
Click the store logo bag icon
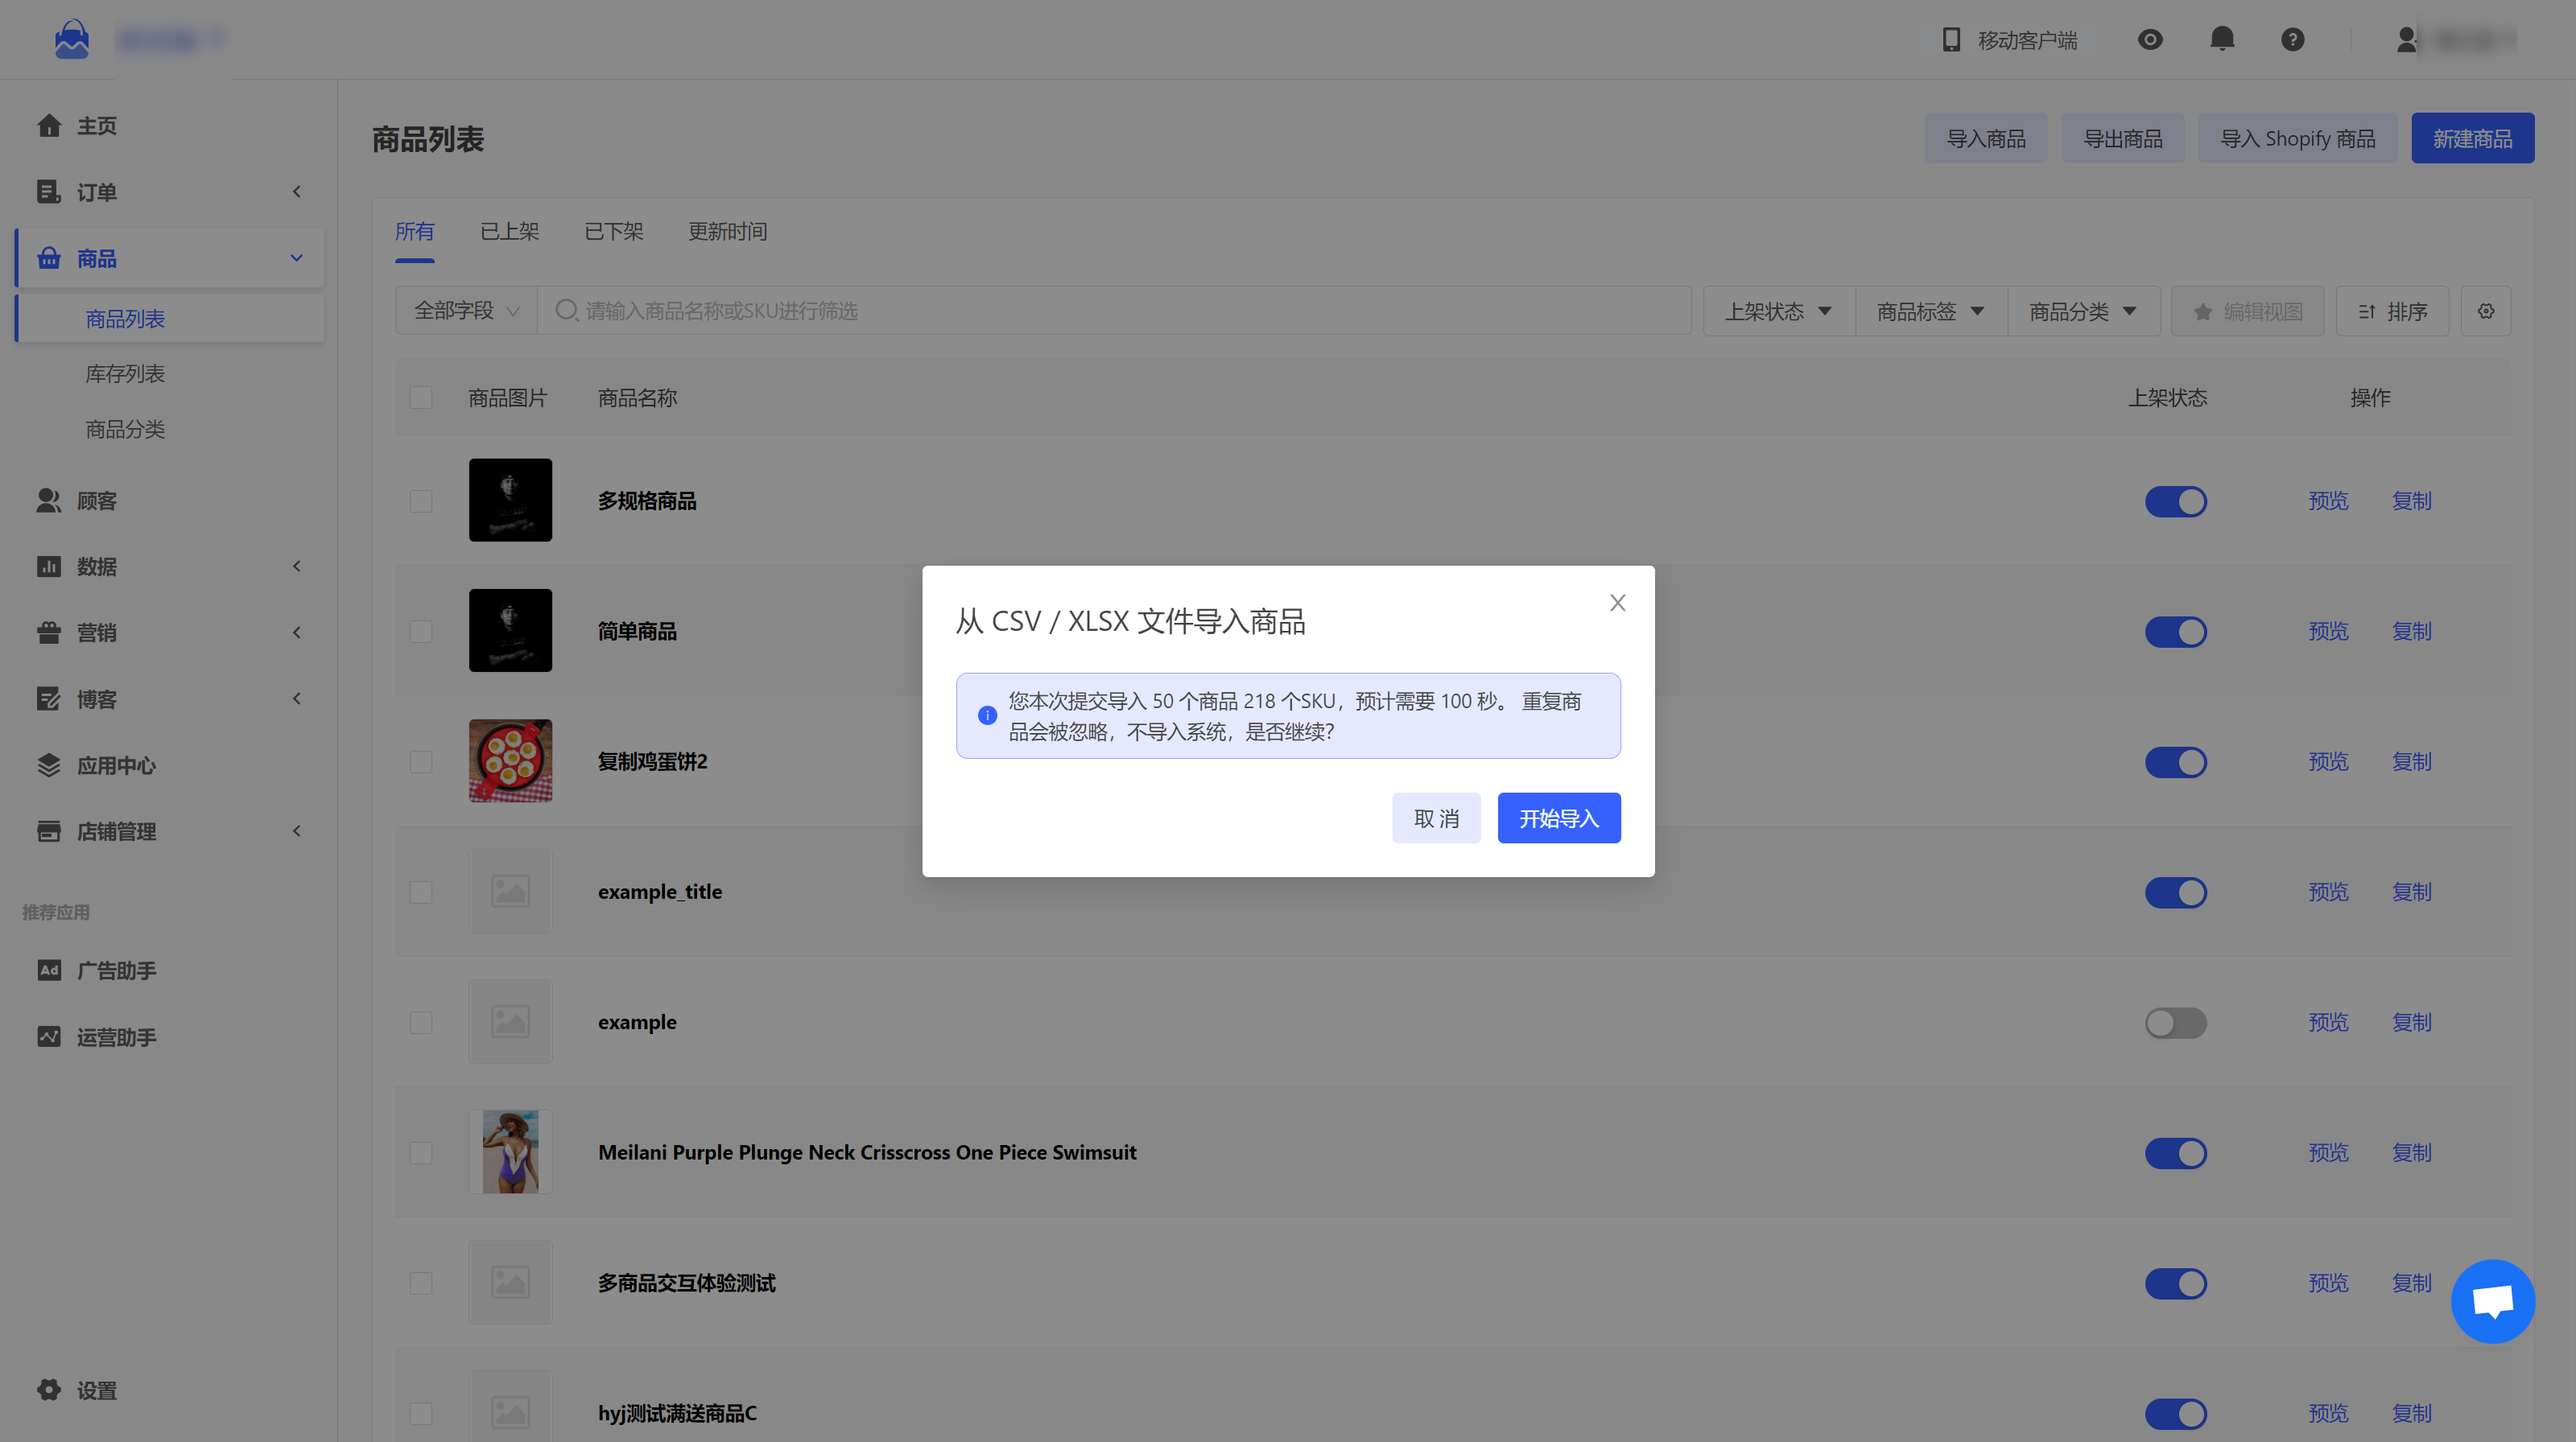coord(71,39)
